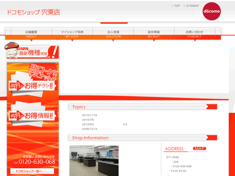235x176 pixels.
Task: Open the 法人営業 SOLUTION menu
Action: pyautogui.click(x=113, y=34)
